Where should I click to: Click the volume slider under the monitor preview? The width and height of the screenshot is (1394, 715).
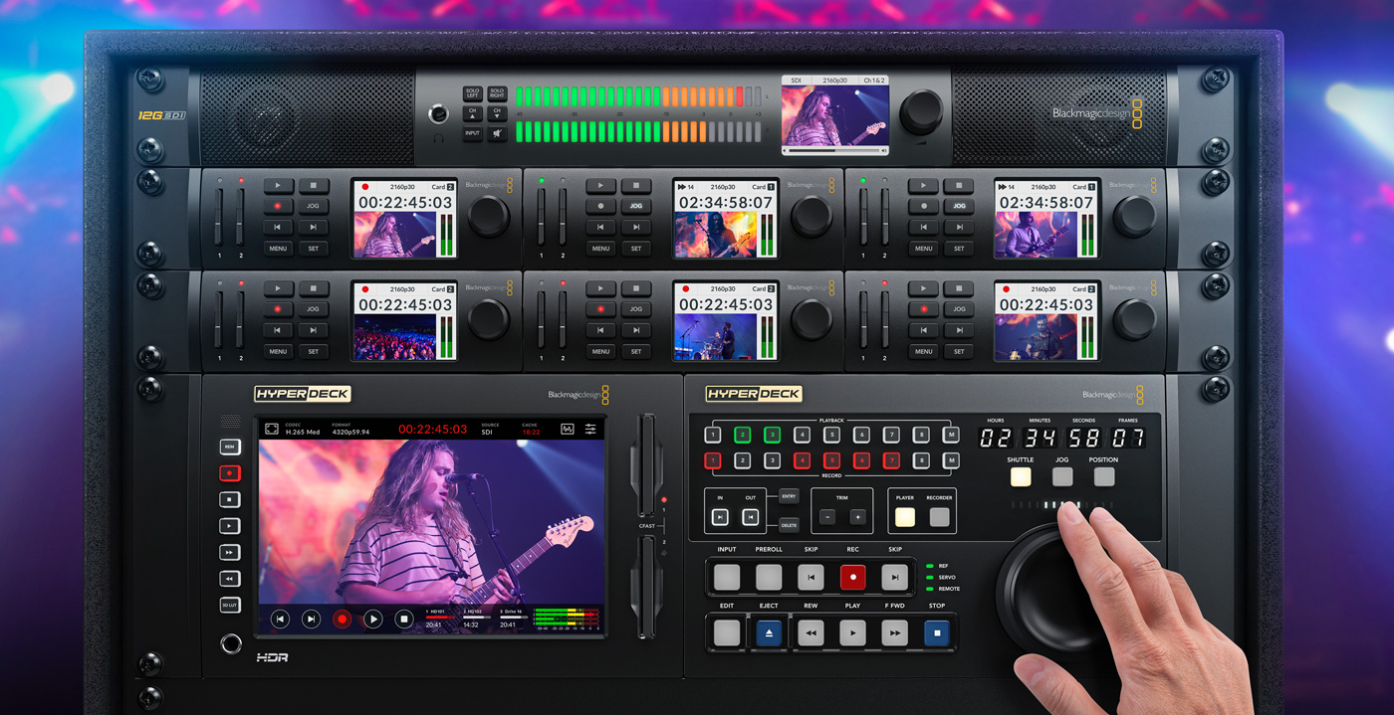(833, 150)
